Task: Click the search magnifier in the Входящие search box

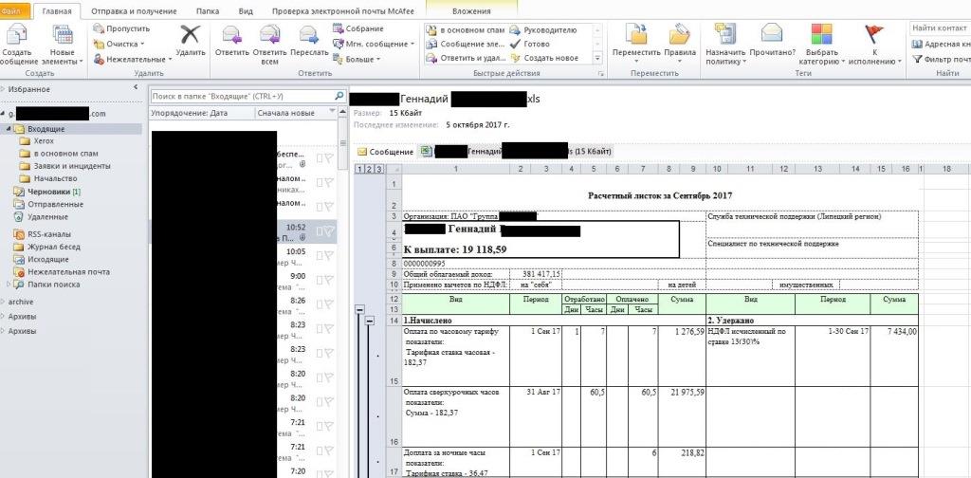Action: click(339, 96)
